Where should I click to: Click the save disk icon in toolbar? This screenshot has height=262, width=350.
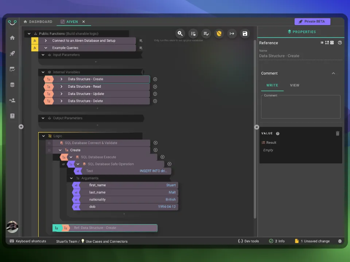(x=245, y=33)
